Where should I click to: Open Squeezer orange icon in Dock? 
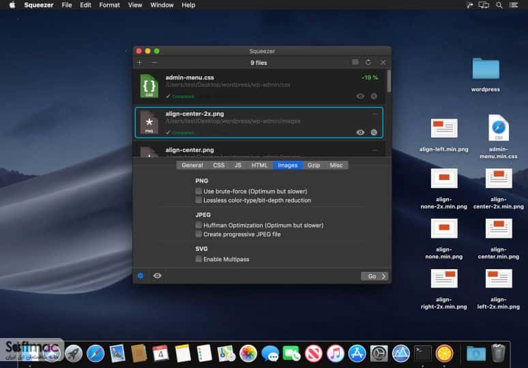point(445,354)
